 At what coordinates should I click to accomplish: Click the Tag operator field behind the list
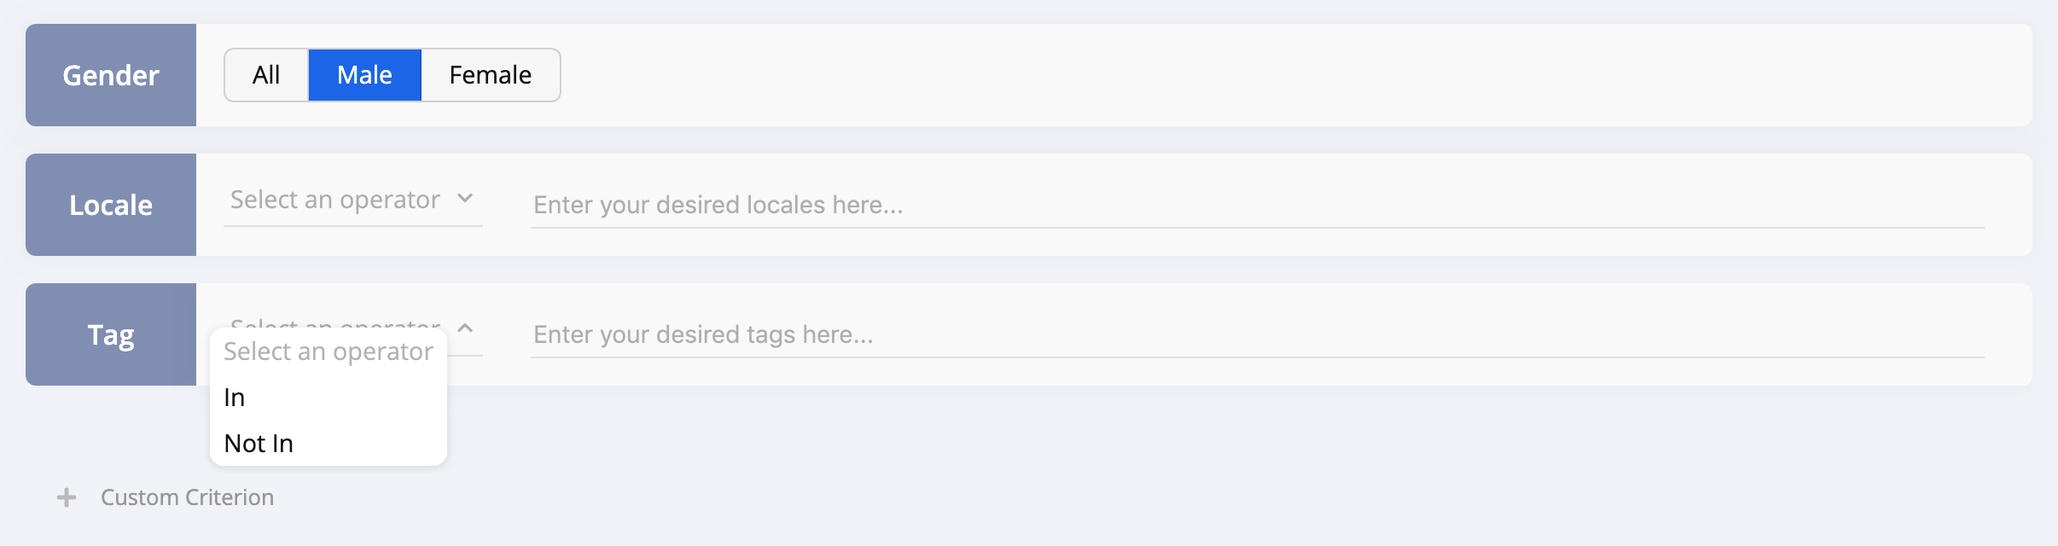point(464,340)
